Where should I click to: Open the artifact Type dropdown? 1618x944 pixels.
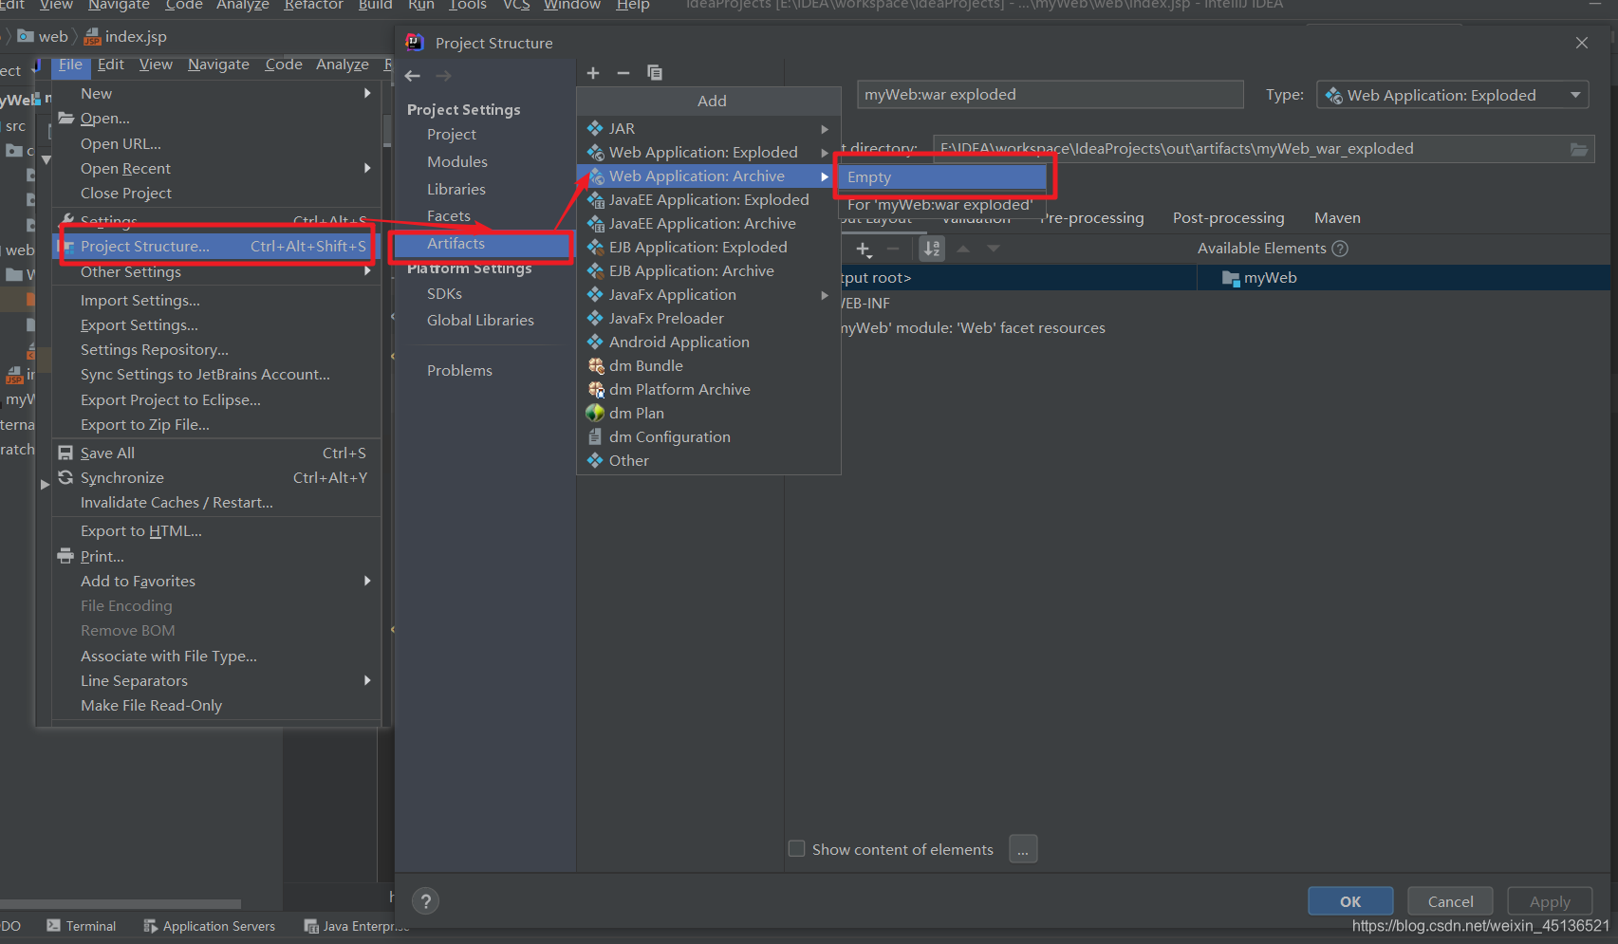[1453, 95]
